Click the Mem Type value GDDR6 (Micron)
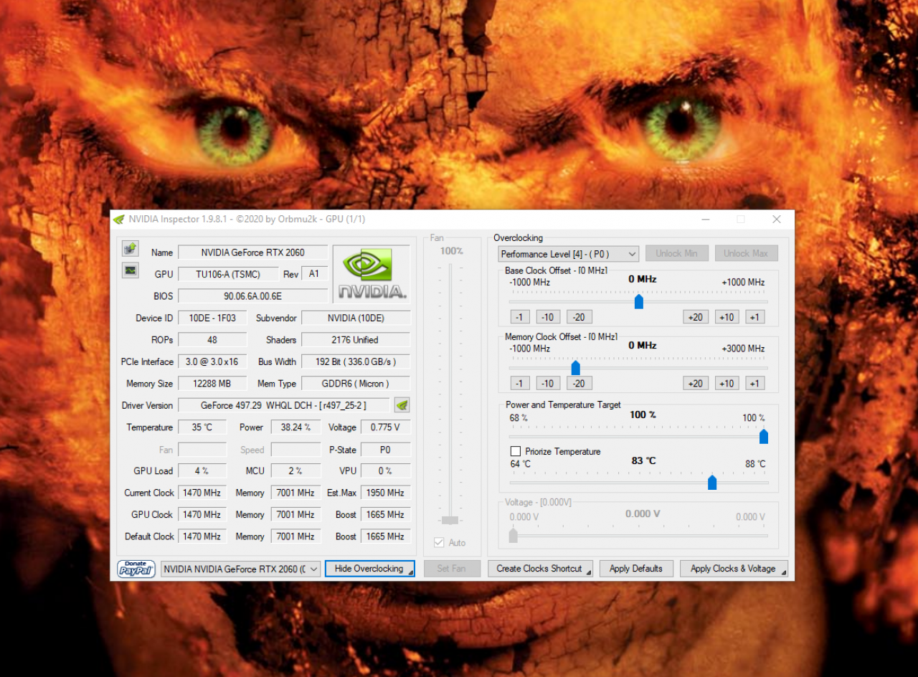Viewport: 918px width, 677px height. pyautogui.click(x=356, y=384)
